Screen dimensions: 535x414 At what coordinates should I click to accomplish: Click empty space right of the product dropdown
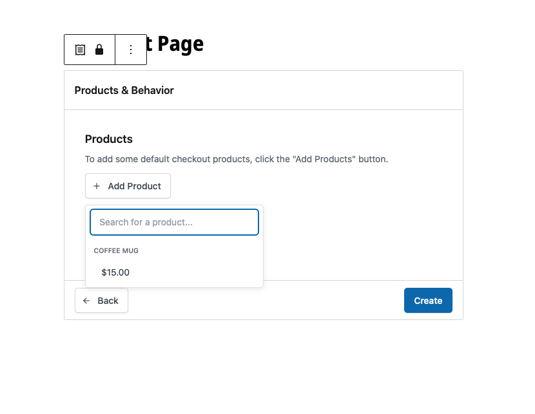point(361,245)
